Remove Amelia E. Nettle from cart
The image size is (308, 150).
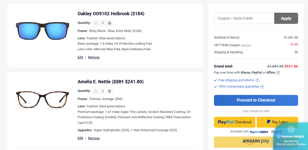click(x=94, y=138)
